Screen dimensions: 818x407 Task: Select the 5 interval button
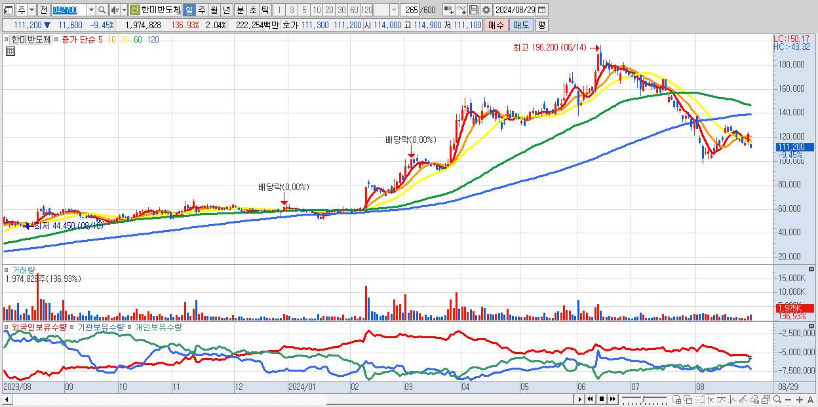tap(304, 10)
